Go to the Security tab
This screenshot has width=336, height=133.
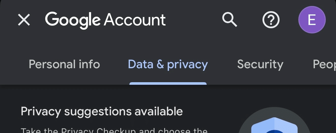[260, 64]
